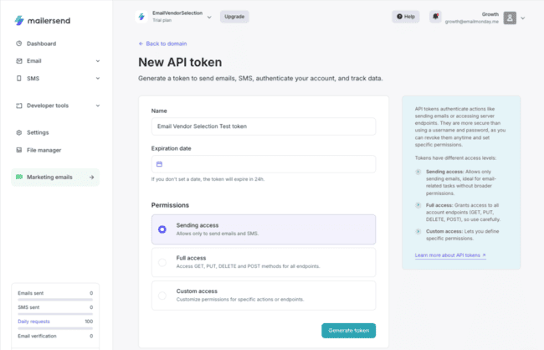The height and width of the screenshot is (350, 544).
Task: Expand the SMS menu chevron
Action: click(x=98, y=78)
